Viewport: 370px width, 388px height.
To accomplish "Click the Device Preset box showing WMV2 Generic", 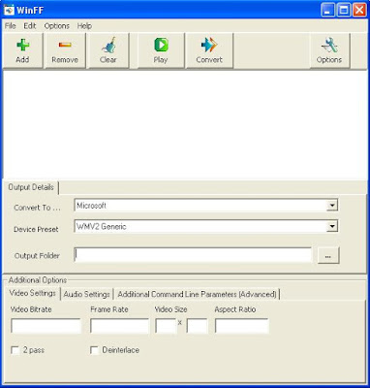I will coord(206,226).
